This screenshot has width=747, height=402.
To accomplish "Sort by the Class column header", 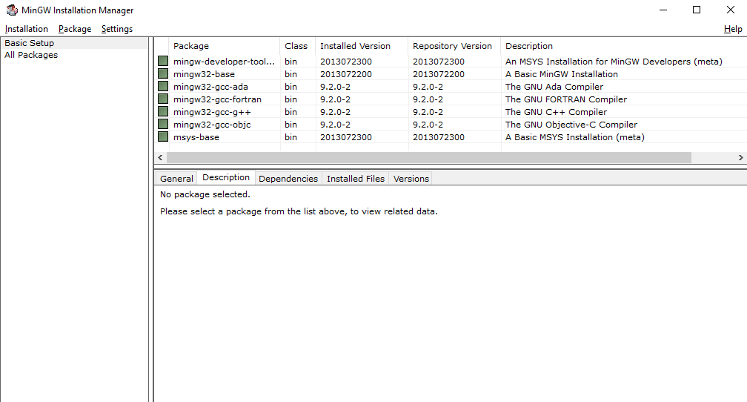I will click(298, 46).
